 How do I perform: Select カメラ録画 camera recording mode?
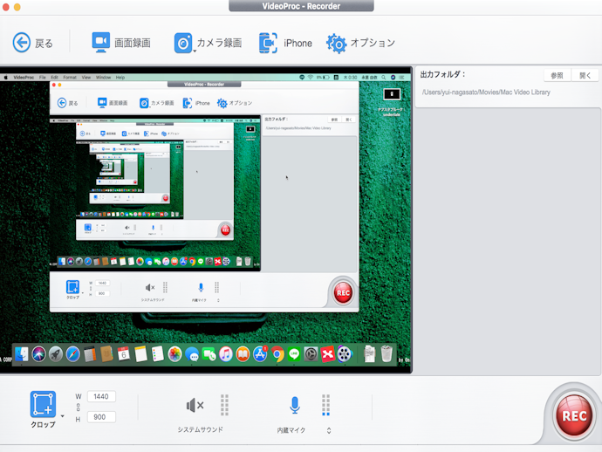(183, 43)
